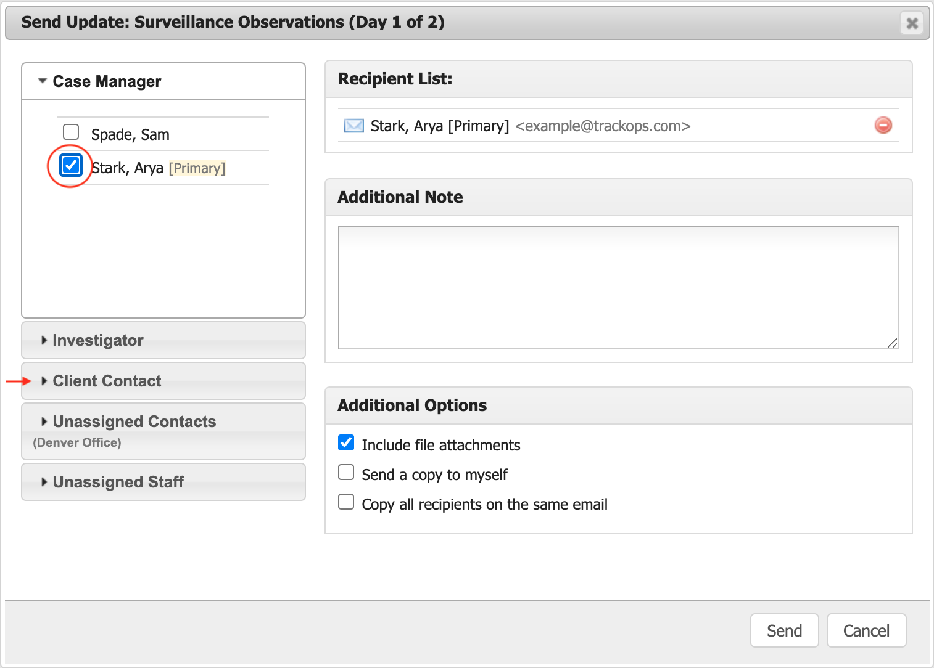Click the Cancel button
This screenshot has height=668, width=934.
pos(866,630)
